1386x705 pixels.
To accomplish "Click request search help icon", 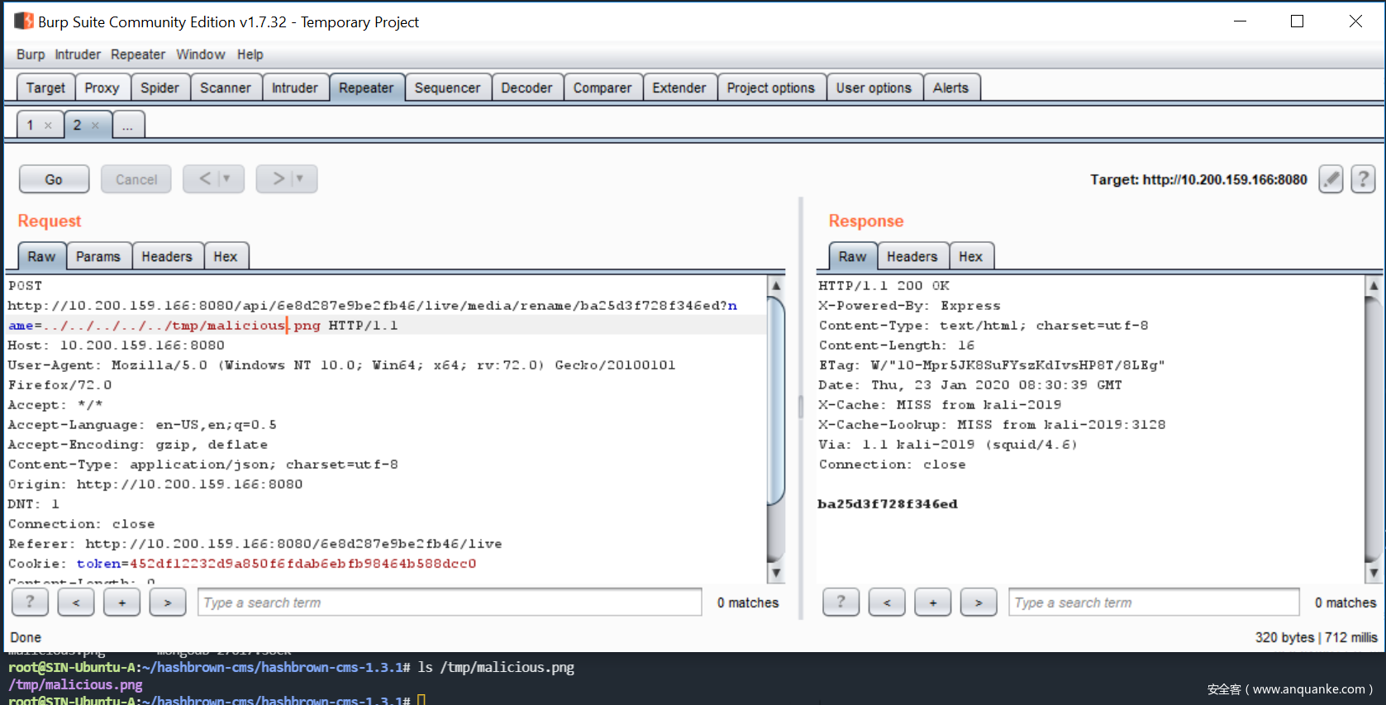I will click(31, 603).
